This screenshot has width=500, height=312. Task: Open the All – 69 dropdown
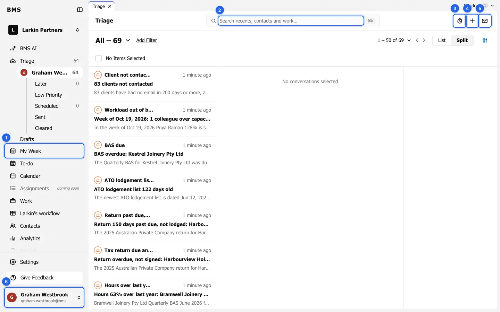(113, 41)
